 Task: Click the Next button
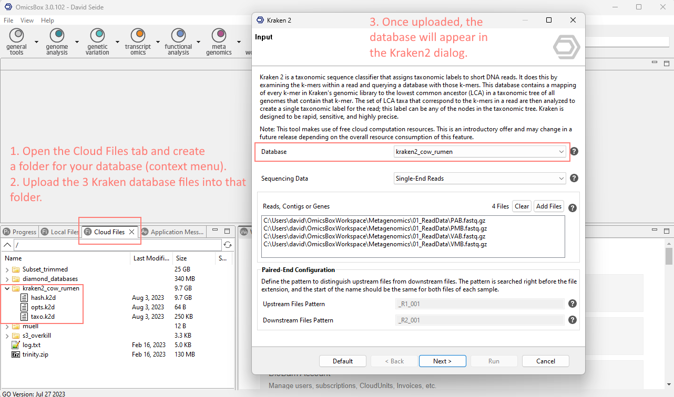pyautogui.click(x=442, y=361)
